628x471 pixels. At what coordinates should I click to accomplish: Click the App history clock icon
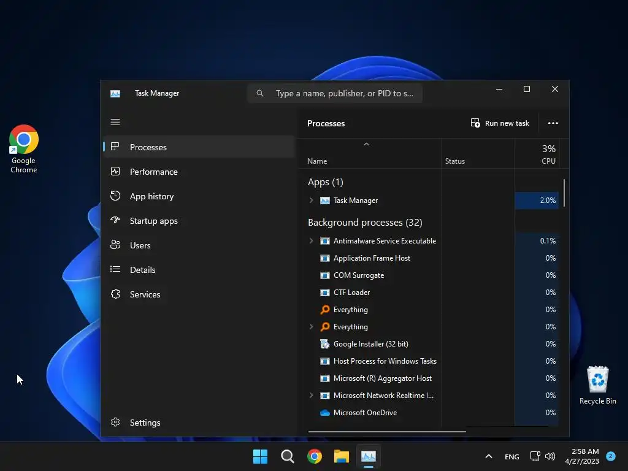tap(115, 196)
